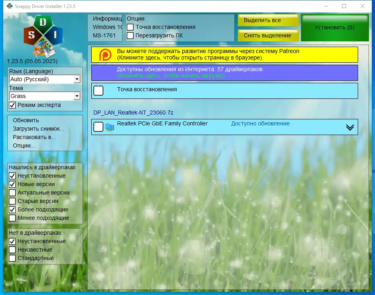The image size is (375, 295).
Task: Check the Менее подходящие filter
Action: [12, 218]
